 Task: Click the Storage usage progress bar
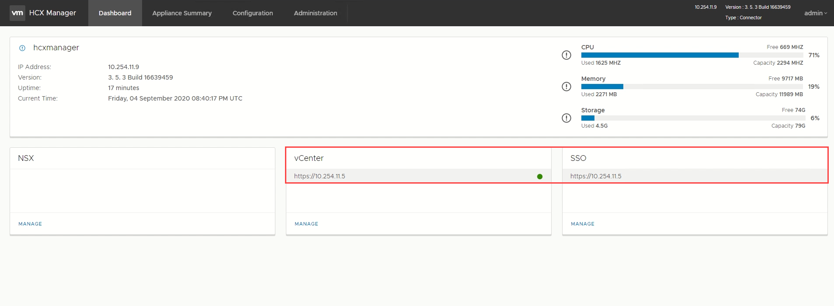[693, 118]
